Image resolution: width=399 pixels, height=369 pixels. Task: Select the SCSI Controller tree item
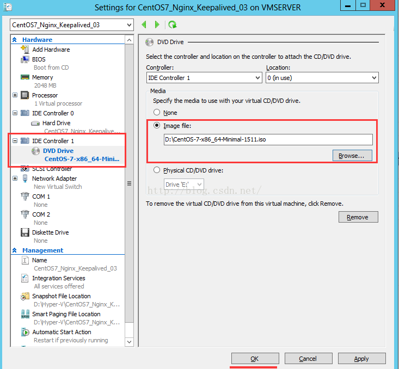click(52, 169)
